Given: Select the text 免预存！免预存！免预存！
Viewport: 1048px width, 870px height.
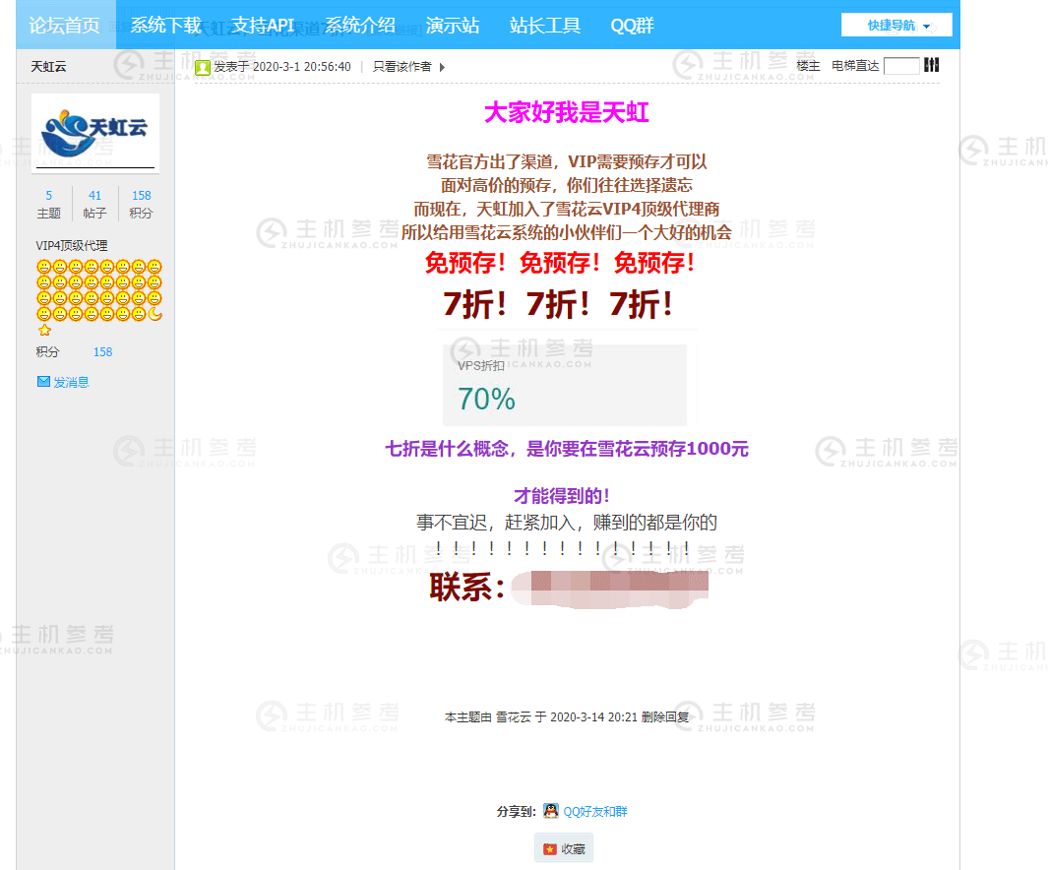Looking at the screenshot, I should 560,263.
